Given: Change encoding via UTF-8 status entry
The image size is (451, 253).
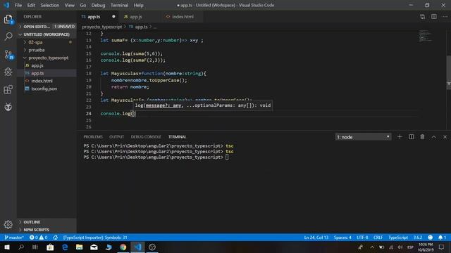Looking at the screenshot, I should pyautogui.click(x=362, y=238).
